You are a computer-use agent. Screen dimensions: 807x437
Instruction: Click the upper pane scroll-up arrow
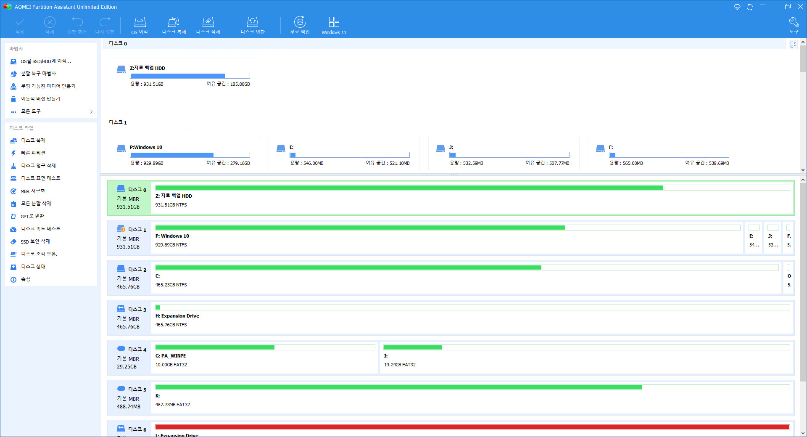[x=803, y=42]
